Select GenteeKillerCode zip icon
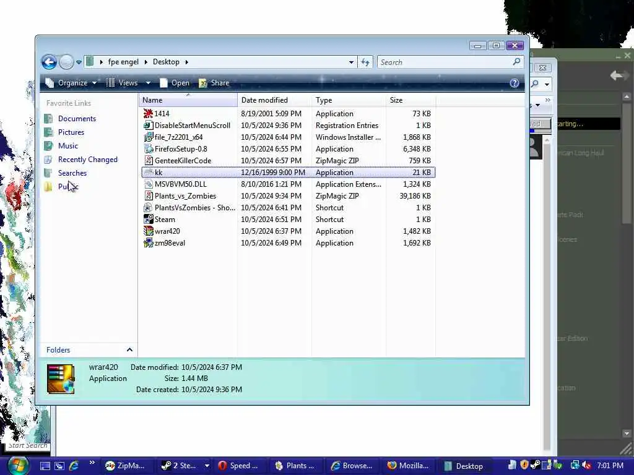Viewport: 634px width, 475px height. (x=149, y=161)
